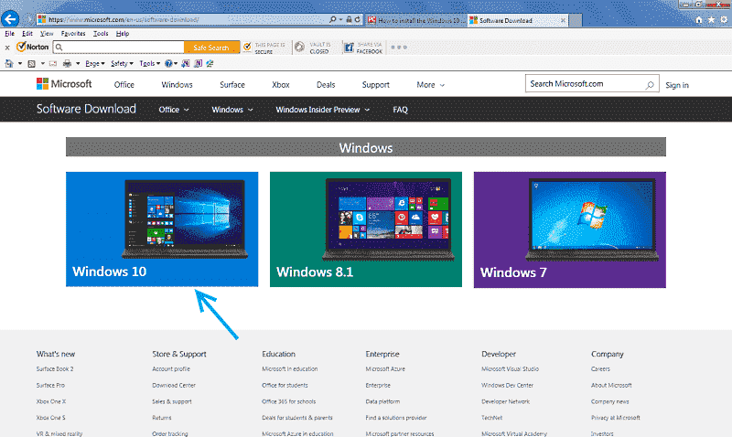Select the Windows 8.1 download tile
The image size is (732, 437).
pos(366,229)
